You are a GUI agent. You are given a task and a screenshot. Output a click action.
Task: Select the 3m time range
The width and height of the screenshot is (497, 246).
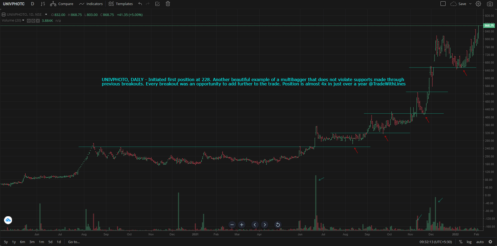(x=32, y=242)
